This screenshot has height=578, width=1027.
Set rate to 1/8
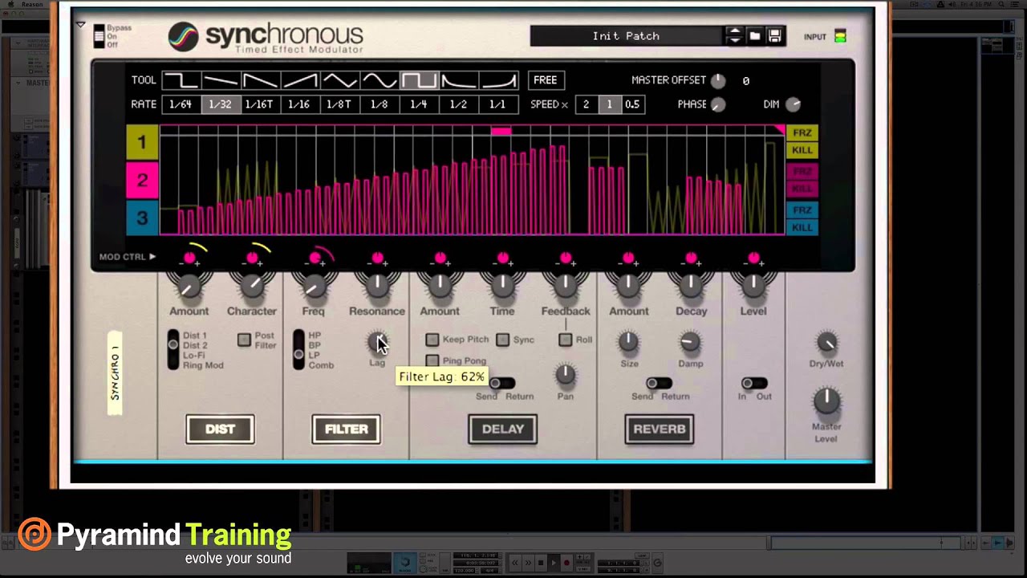click(380, 104)
